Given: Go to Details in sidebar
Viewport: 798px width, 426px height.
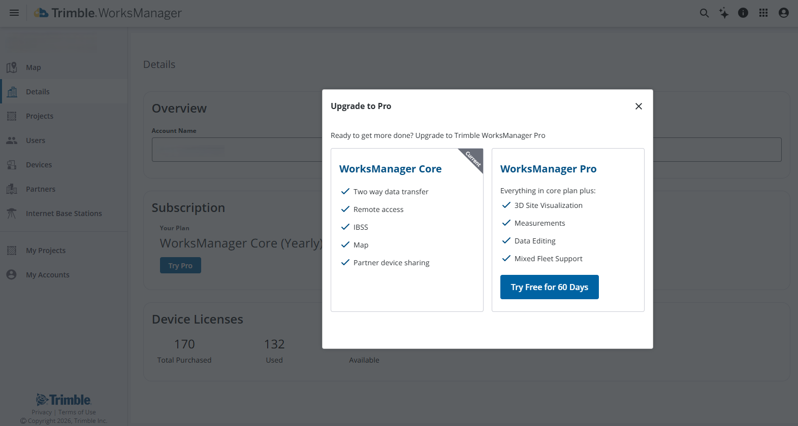Looking at the screenshot, I should pyautogui.click(x=38, y=92).
